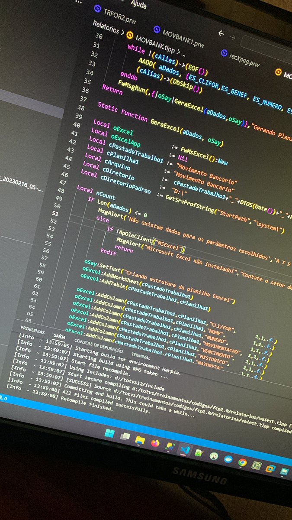292x520 pixels.
Task: Open the PROBLEMAS panel tab
Action: tap(32, 331)
